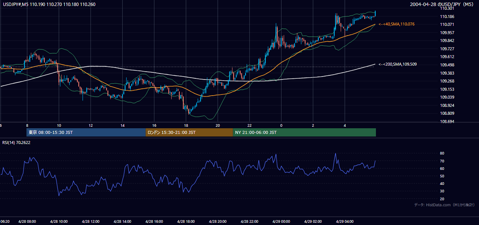Click hour label 16 under the price chart
Screen dimensions: 479x225
pos(154,125)
